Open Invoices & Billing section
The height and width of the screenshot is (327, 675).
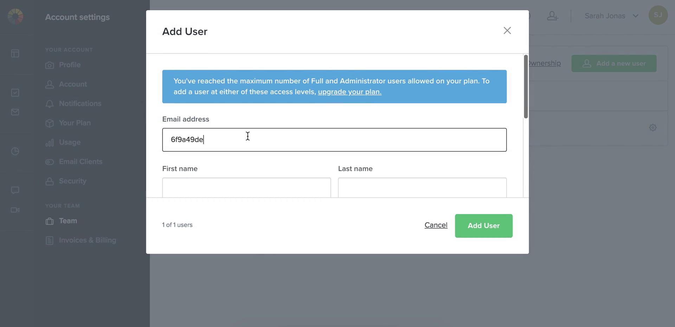pos(87,240)
